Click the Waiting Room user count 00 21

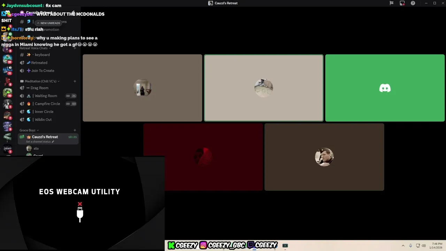[71, 96]
